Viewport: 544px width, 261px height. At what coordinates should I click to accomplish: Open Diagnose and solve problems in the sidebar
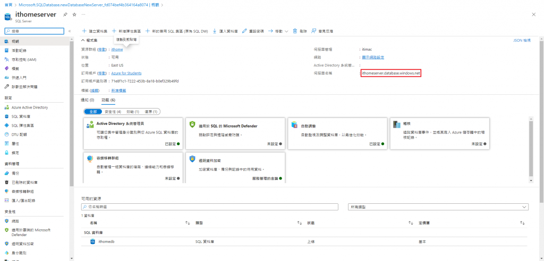[x=24, y=86]
